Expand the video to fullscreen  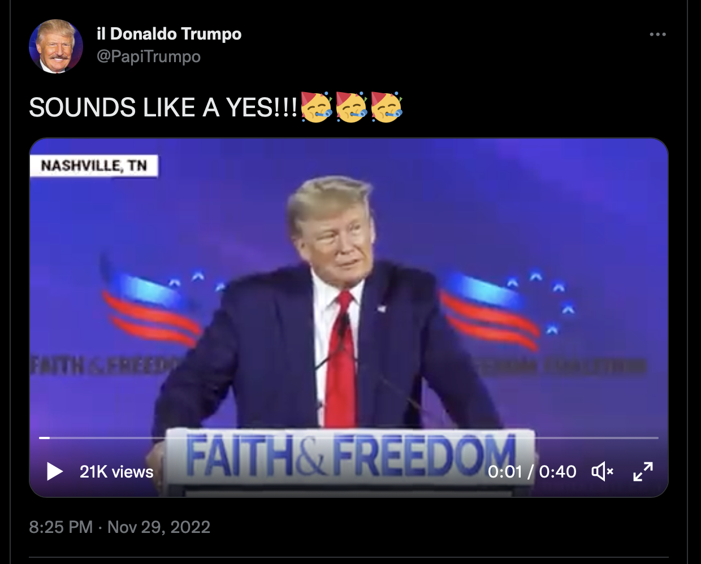(643, 471)
